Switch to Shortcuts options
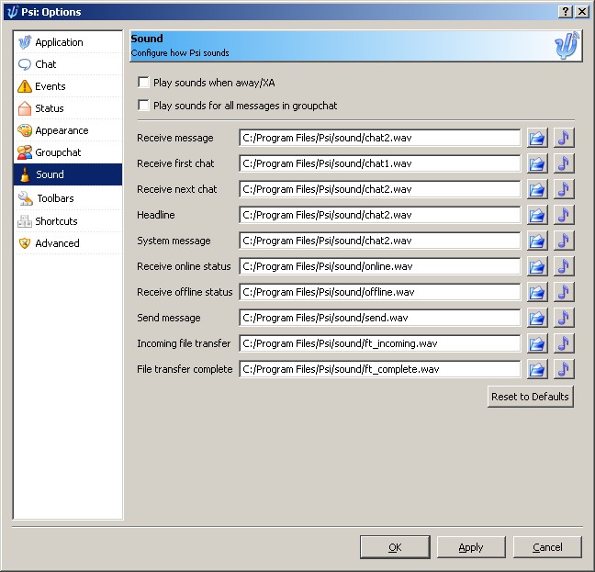595x572 pixels. 68,220
